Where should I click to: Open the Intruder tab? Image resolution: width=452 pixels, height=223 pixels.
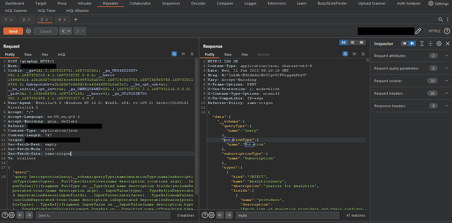coord(84,3)
